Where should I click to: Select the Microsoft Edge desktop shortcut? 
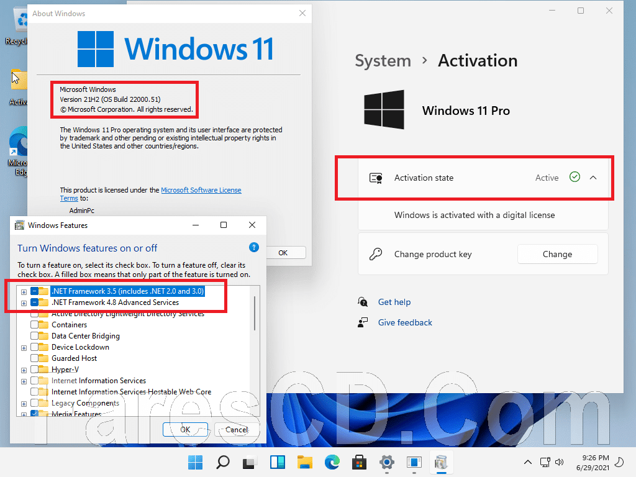point(18,152)
